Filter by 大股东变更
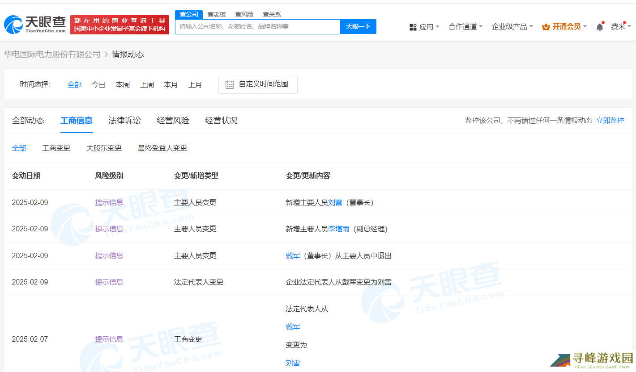 (x=104, y=148)
